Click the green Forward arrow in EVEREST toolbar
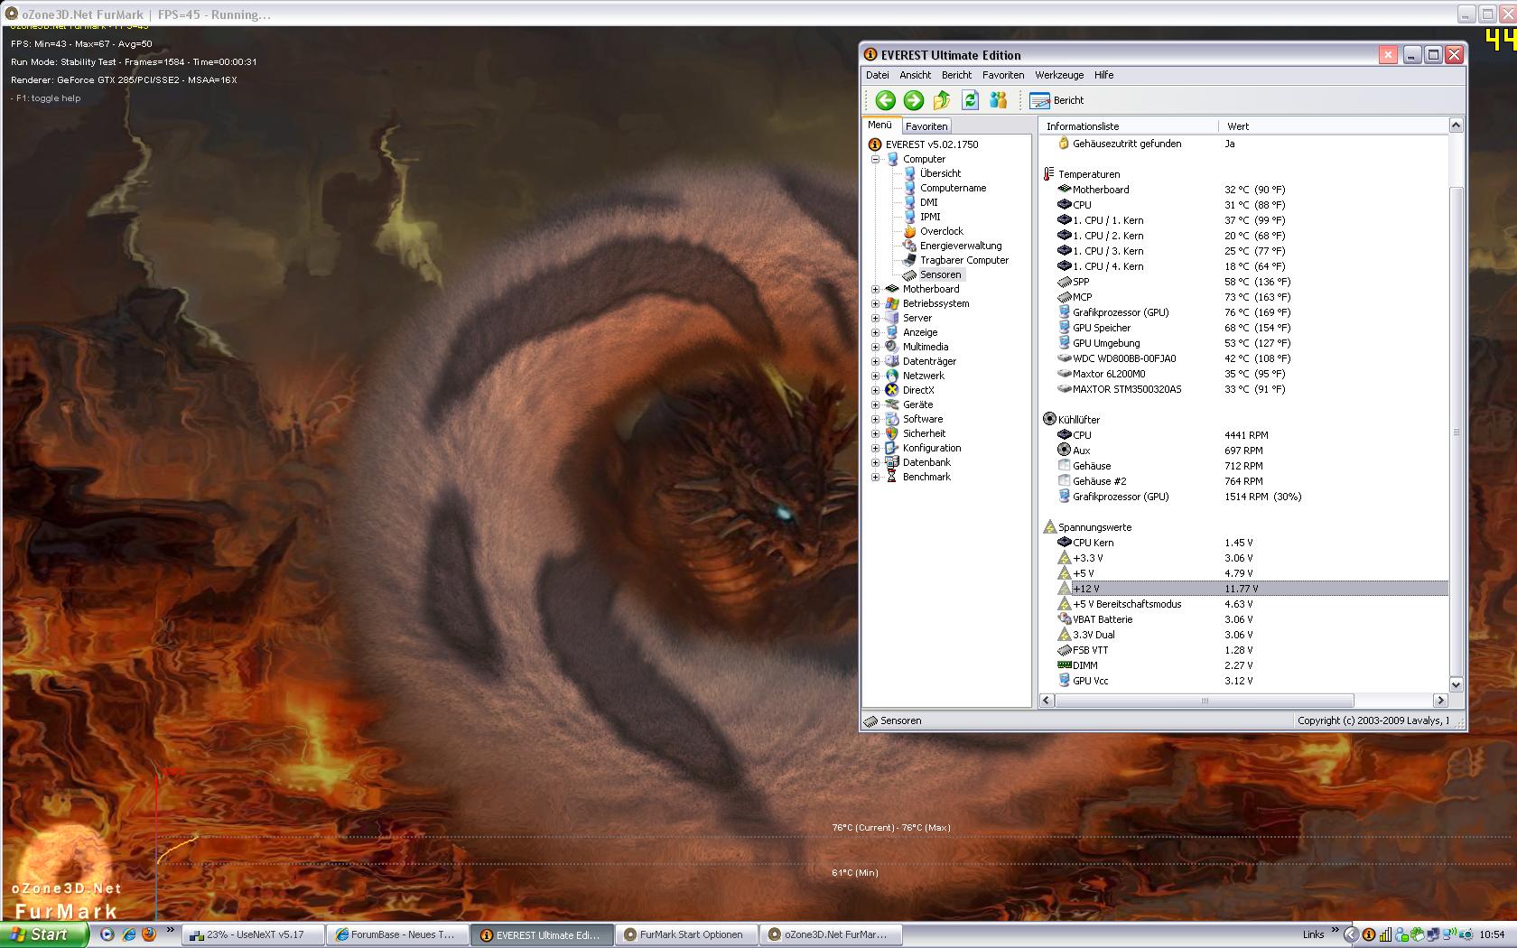Viewport: 1517px width, 948px height. pos(913,100)
